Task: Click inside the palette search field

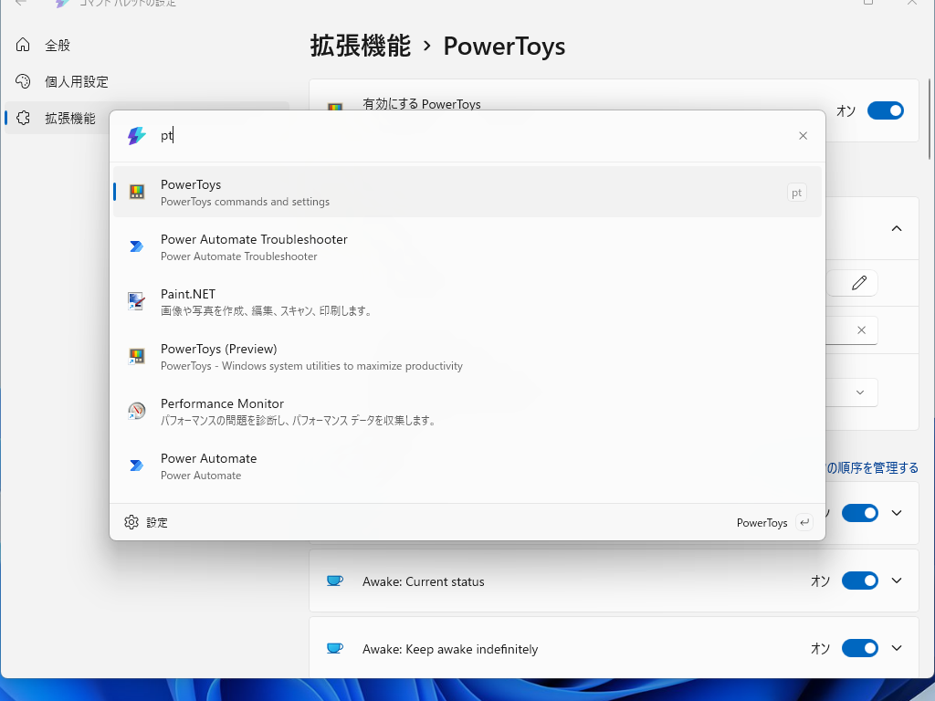Action: [x=365, y=135]
